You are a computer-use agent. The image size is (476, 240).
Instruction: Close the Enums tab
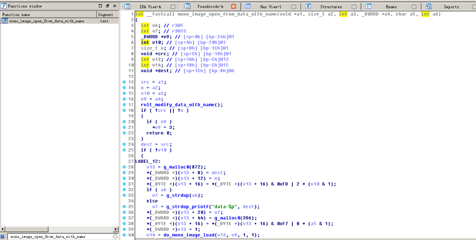tap(414, 7)
